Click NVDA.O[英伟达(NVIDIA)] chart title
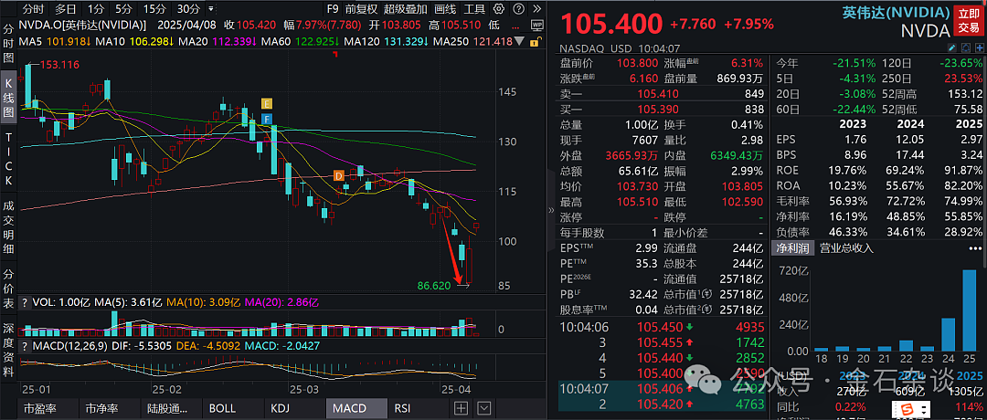The height and width of the screenshot is (420, 987). pos(82,26)
